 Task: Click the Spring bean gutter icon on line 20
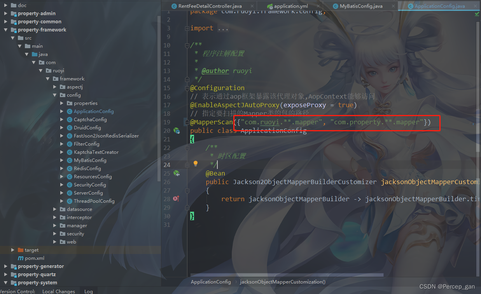[x=177, y=131]
